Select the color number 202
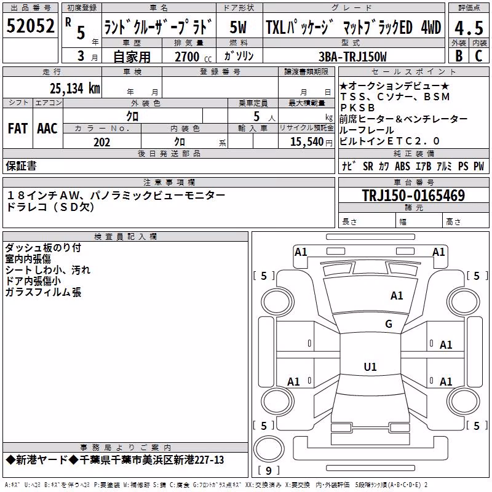This screenshot has width=492, height=492. tap(102, 142)
